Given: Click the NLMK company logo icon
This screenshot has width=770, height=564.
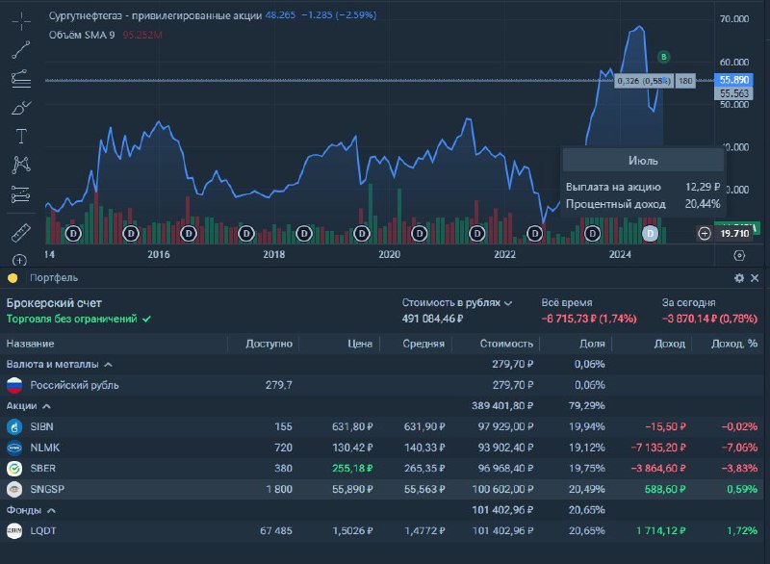Looking at the screenshot, I should coord(14,448).
